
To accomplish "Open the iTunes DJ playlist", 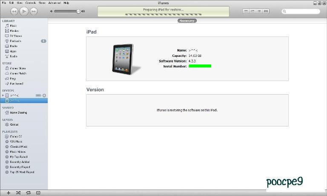I will pyautogui.click(x=16, y=137).
